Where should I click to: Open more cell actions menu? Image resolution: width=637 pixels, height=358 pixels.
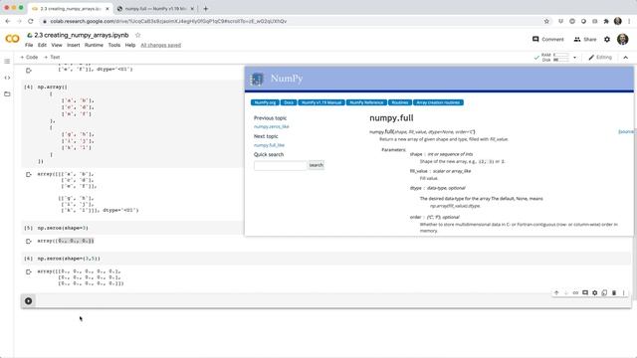click(x=624, y=292)
